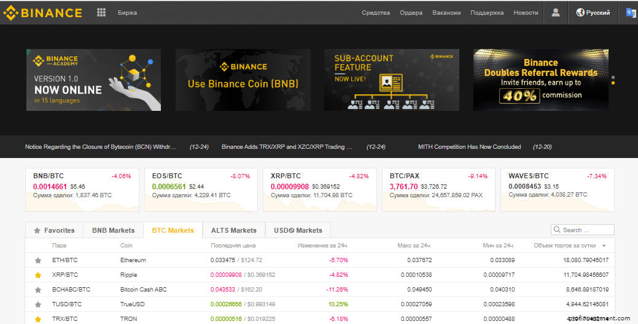Open the apps grid icon
638x324 pixels.
[x=101, y=13]
